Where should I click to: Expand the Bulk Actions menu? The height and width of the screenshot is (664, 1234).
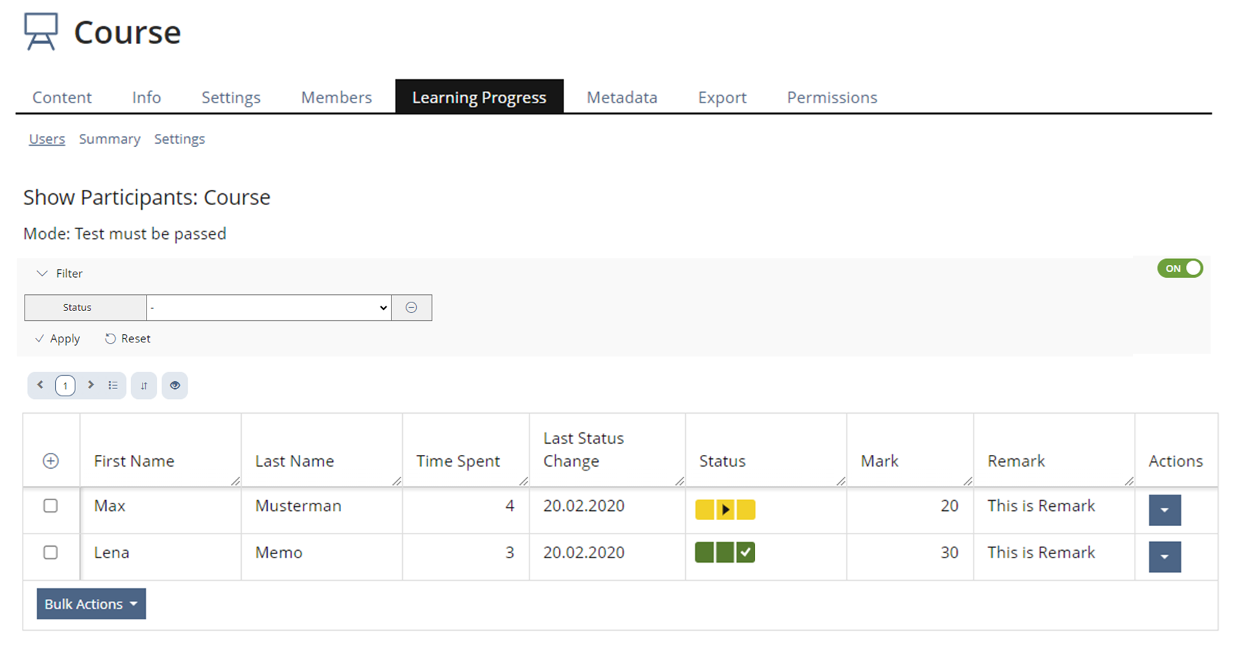[x=91, y=604]
